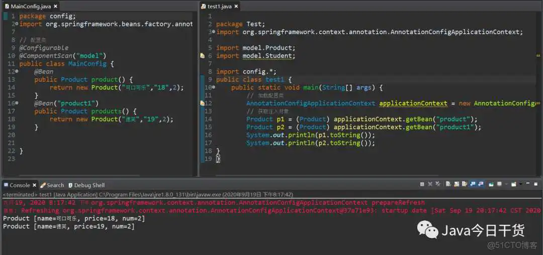This screenshot has height=255, width=543.
Task: Click the Display Selected Console icon
Action: point(499,184)
